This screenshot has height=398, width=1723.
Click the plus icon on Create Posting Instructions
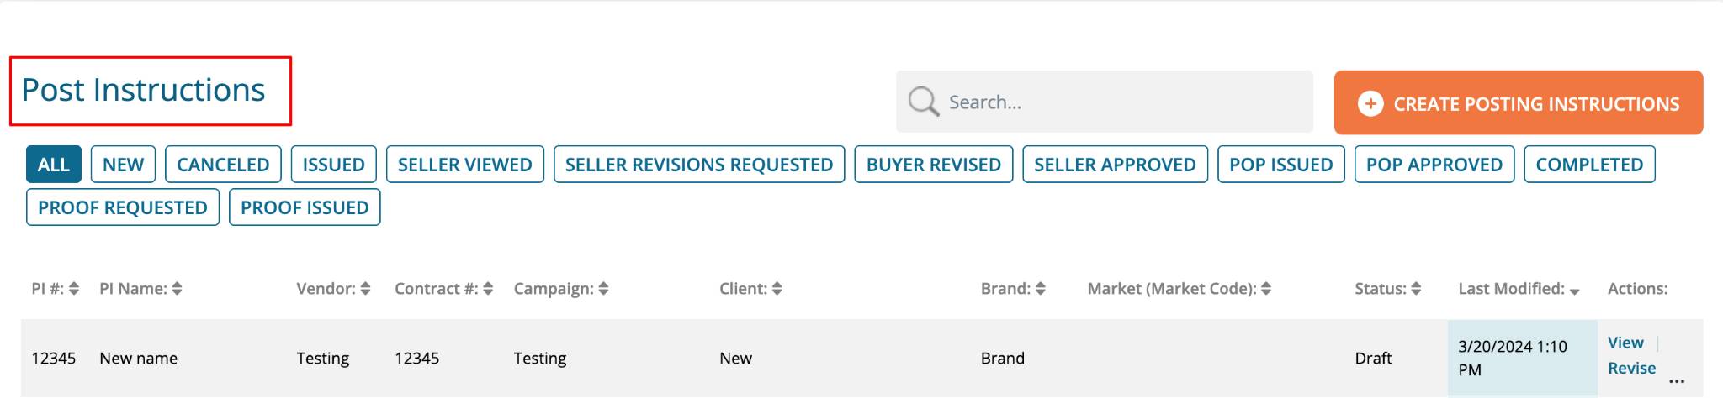pos(1370,103)
